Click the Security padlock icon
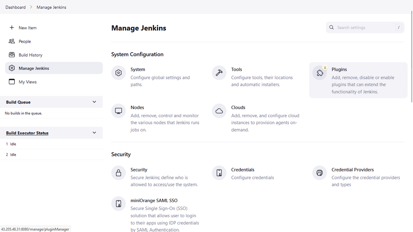Screen dimensions: 413x232 (x=118, y=173)
